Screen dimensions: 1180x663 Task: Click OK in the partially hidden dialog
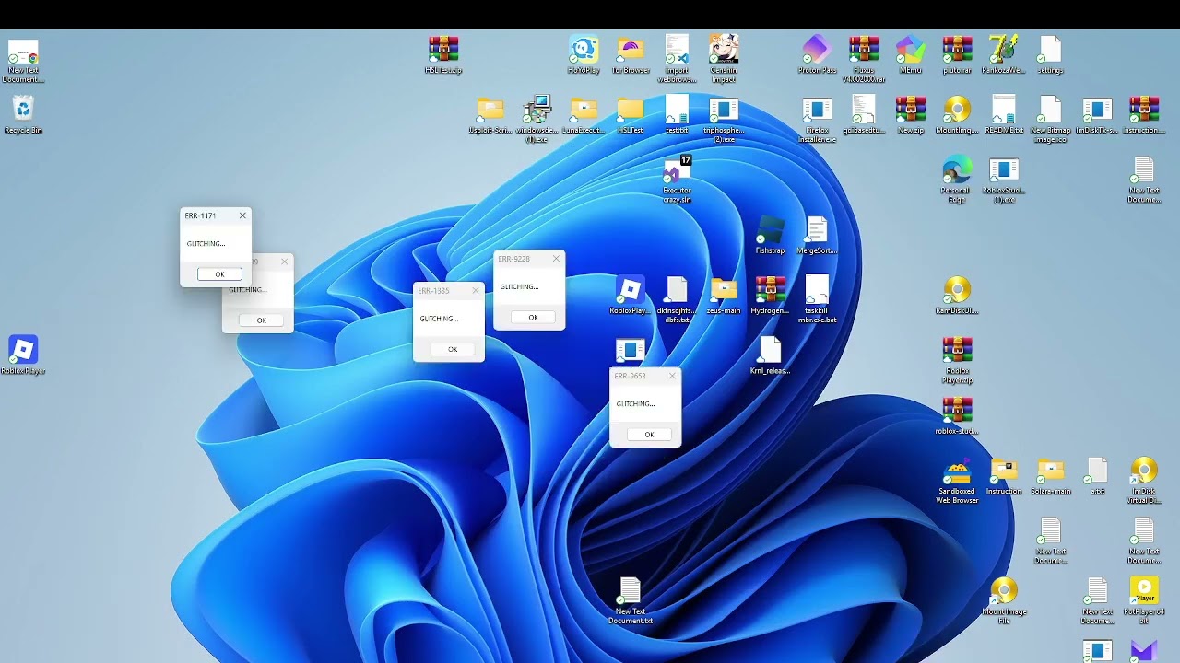pos(262,320)
